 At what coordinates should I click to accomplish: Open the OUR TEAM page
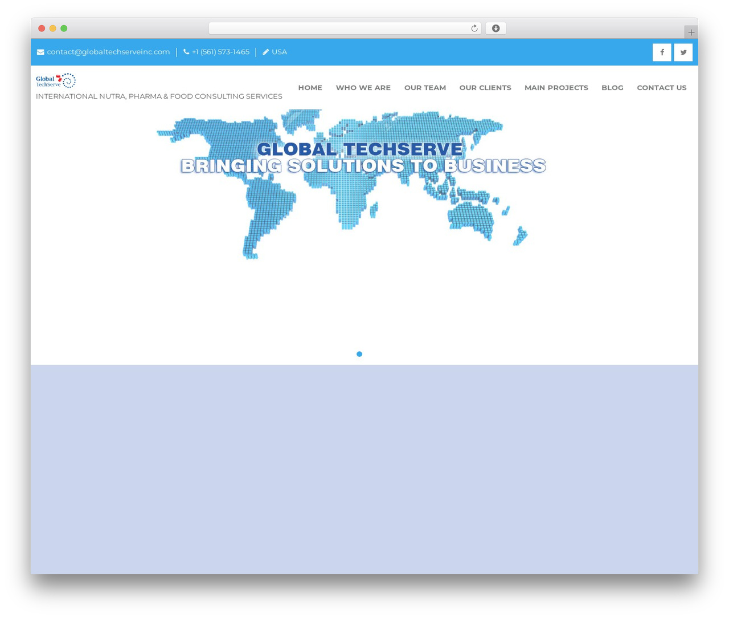coord(425,88)
